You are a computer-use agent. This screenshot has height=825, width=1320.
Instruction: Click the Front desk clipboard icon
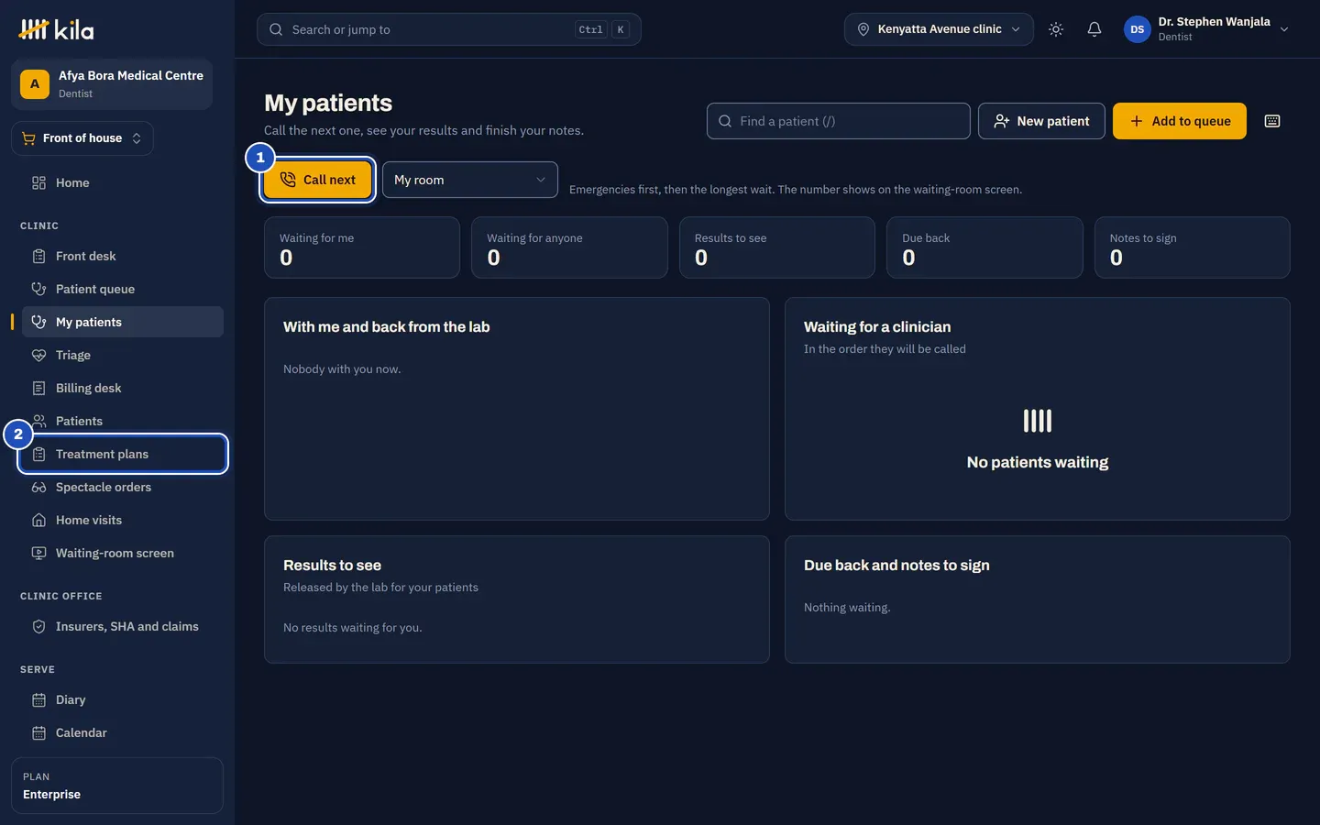(38, 256)
